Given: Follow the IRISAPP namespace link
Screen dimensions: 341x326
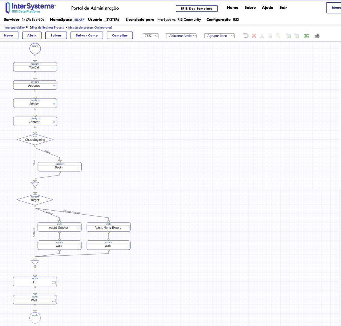Looking at the screenshot, I should click(79, 20).
